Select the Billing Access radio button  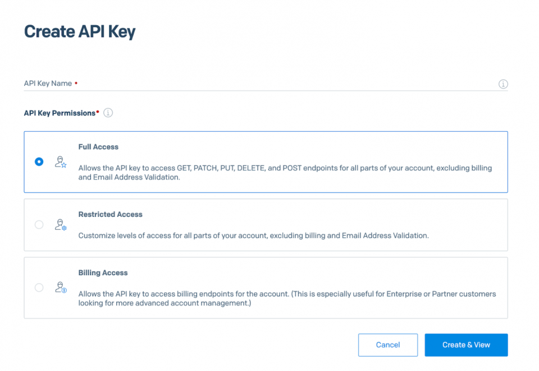click(x=39, y=287)
